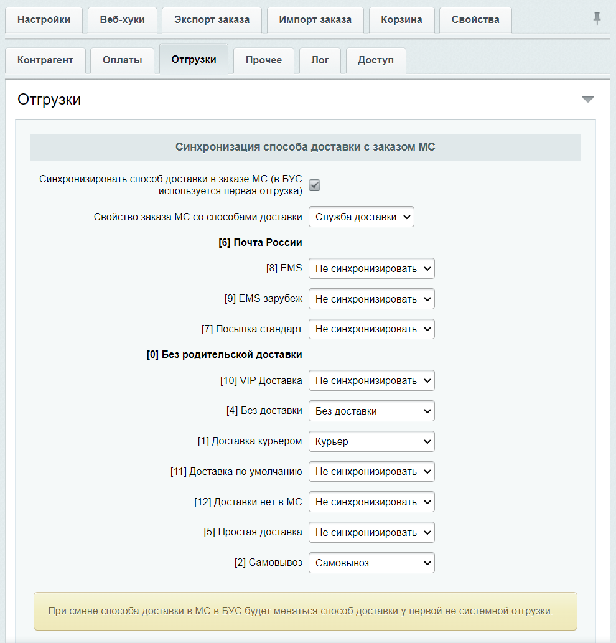The height and width of the screenshot is (643, 616).
Task: Open the Посылка стандарт dropdown
Action: coord(371,329)
